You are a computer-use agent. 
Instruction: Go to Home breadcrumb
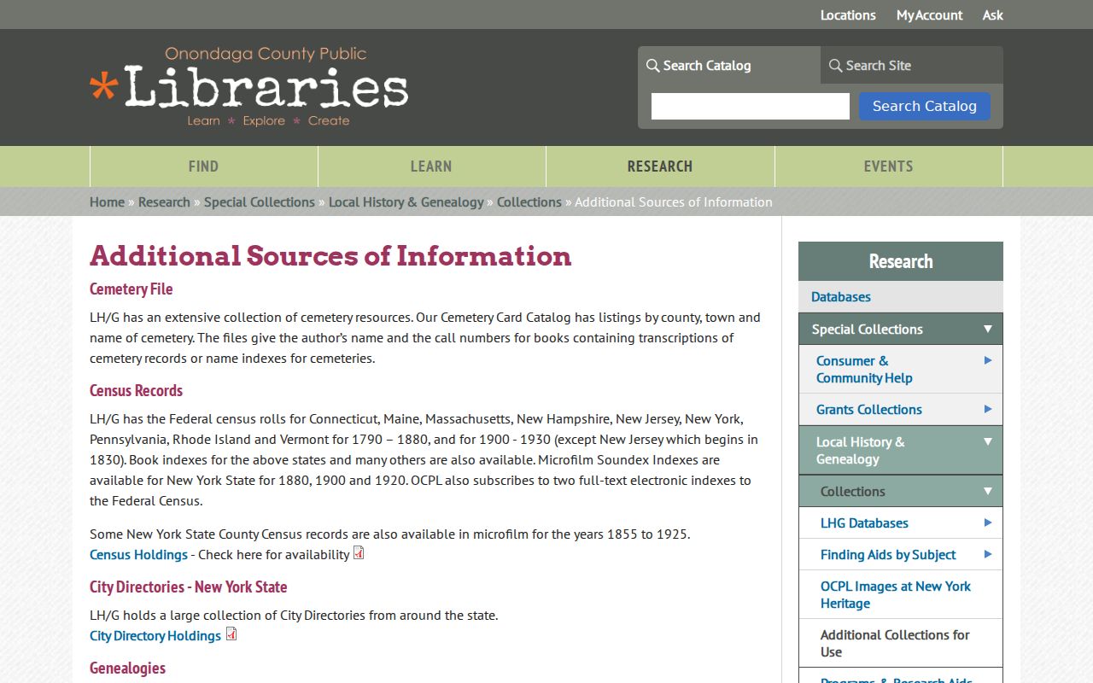(x=107, y=201)
